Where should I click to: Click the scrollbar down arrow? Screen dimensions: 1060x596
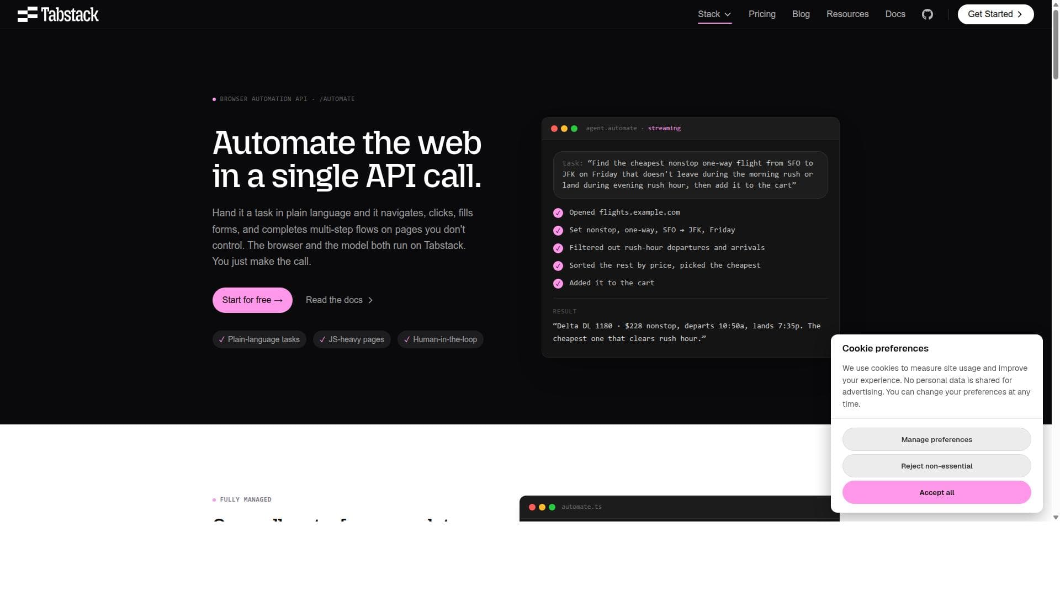[1056, 517]
